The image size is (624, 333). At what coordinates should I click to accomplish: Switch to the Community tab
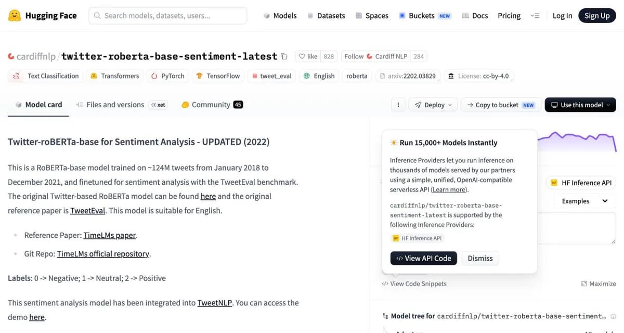212,105
